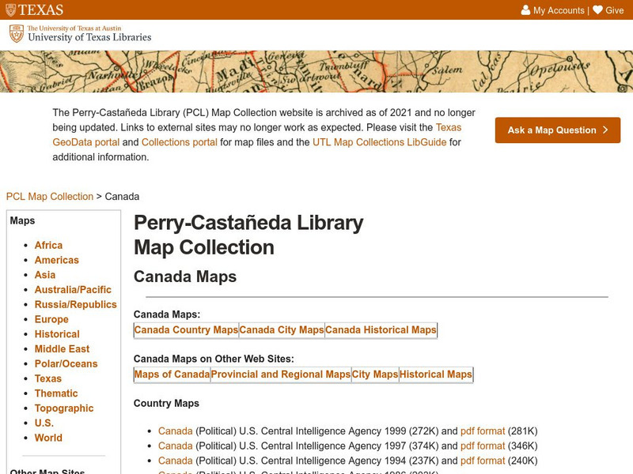Open My Accounts user icon link
This screenshot has width=633, height=474.
click(525, 10)
